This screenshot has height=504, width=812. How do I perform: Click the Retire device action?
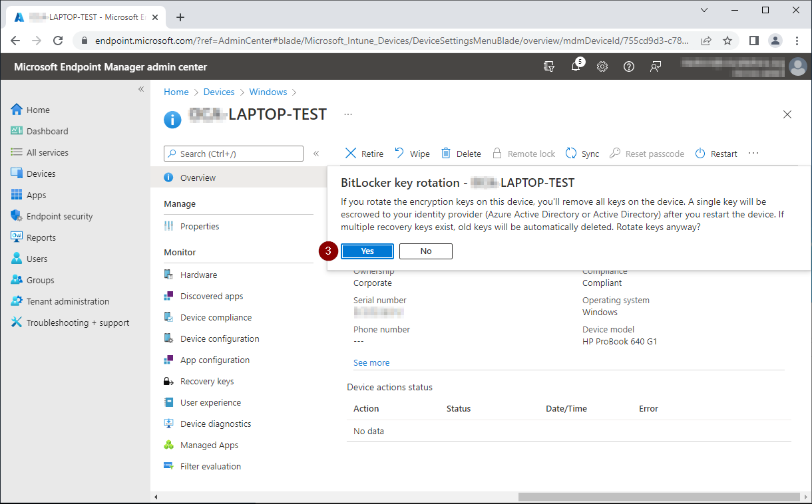[364, 154]
